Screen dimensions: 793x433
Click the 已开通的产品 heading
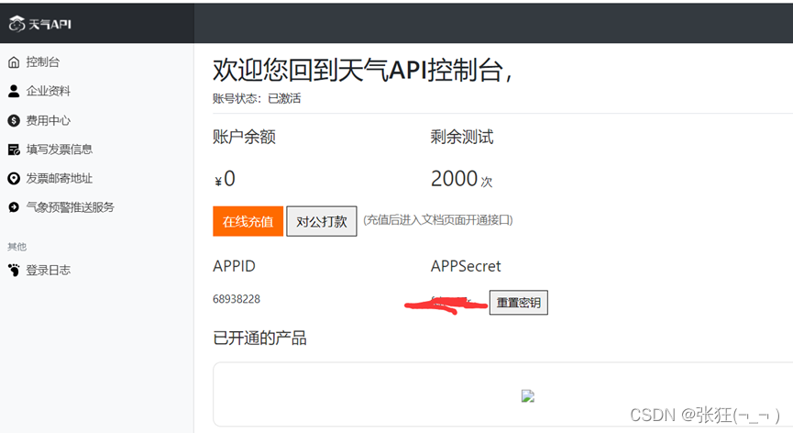click(x=260, y=338)
